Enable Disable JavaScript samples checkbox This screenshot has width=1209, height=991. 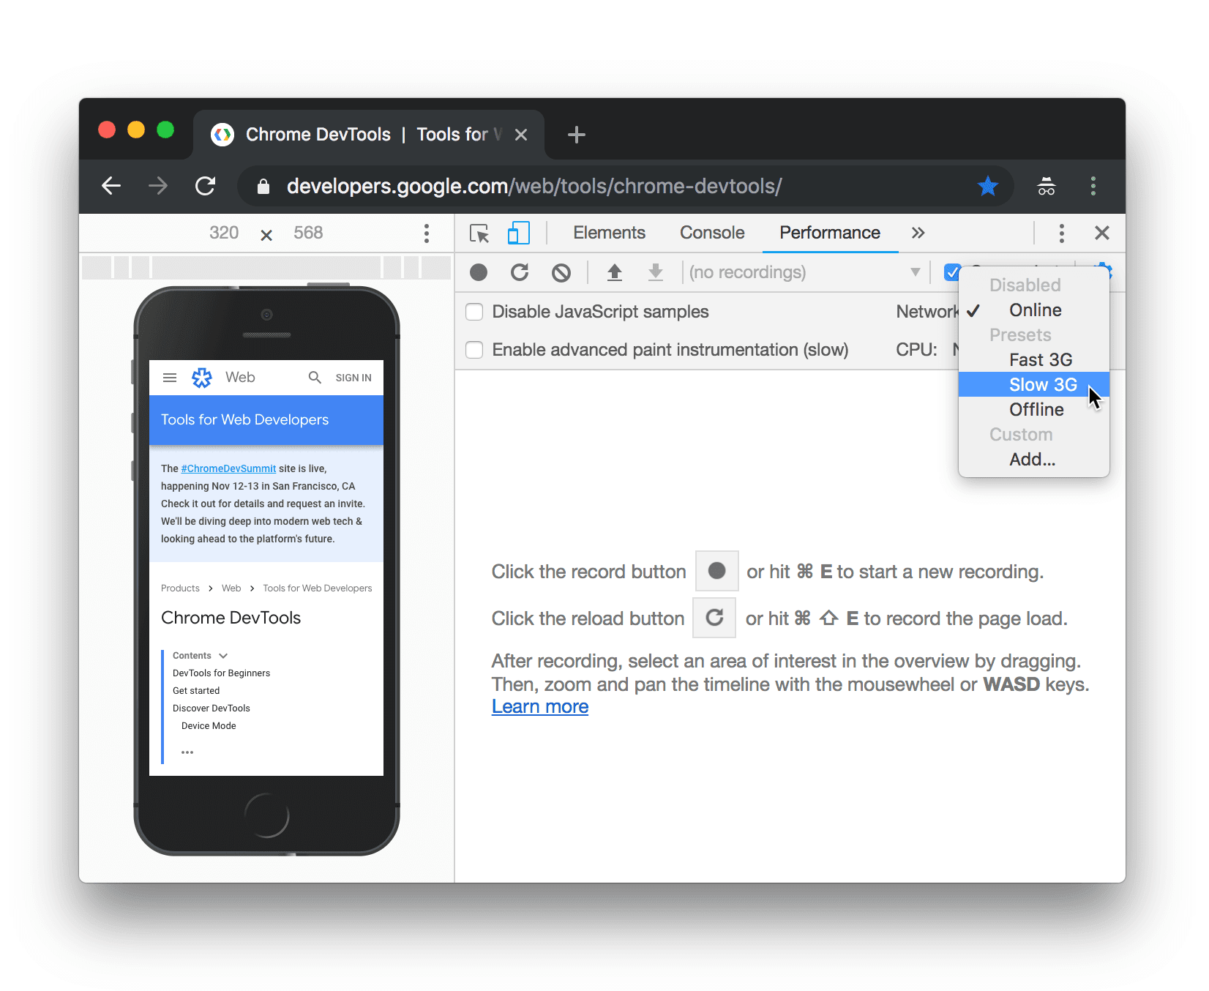coord(475,313)
